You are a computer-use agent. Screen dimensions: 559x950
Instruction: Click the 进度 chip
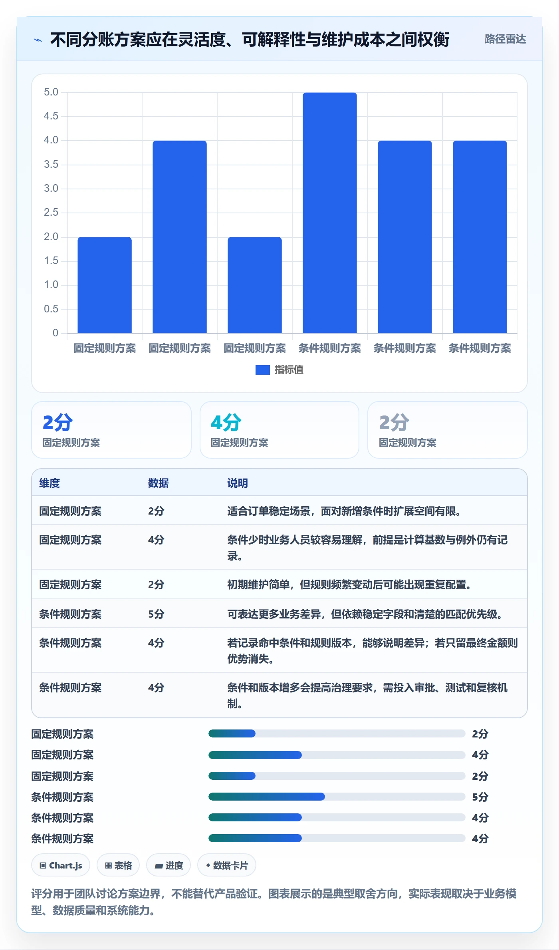pyautogui.click(x=168, y=865)
